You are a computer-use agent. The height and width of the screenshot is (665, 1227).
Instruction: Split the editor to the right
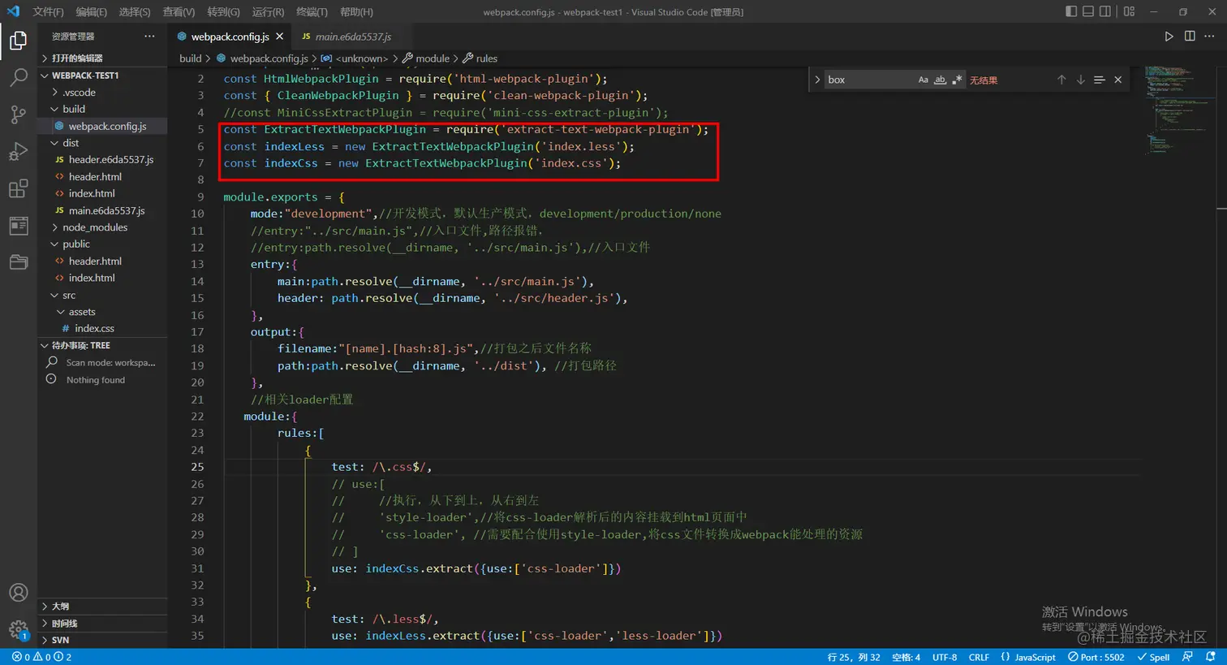pyautogui.click(x=1190, y=37)
